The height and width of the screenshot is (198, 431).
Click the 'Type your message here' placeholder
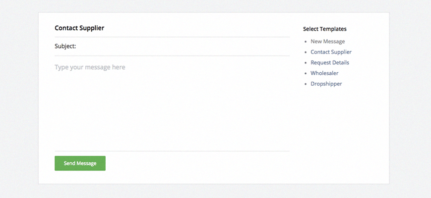tap(90, 67)
